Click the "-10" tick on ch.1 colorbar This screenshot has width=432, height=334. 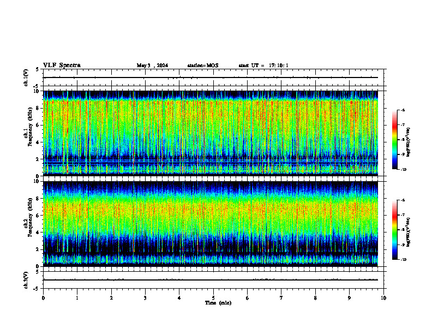(x=404, y=170)
